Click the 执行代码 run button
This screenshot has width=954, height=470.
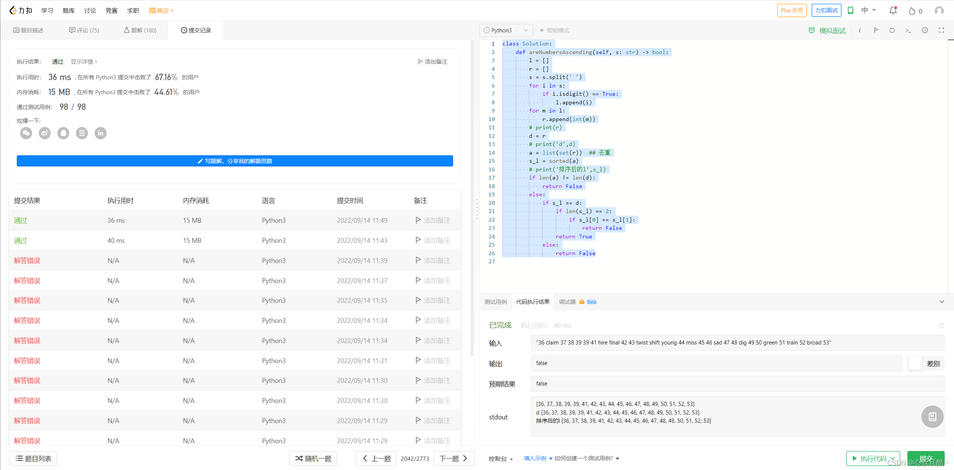tap(870, 458)
